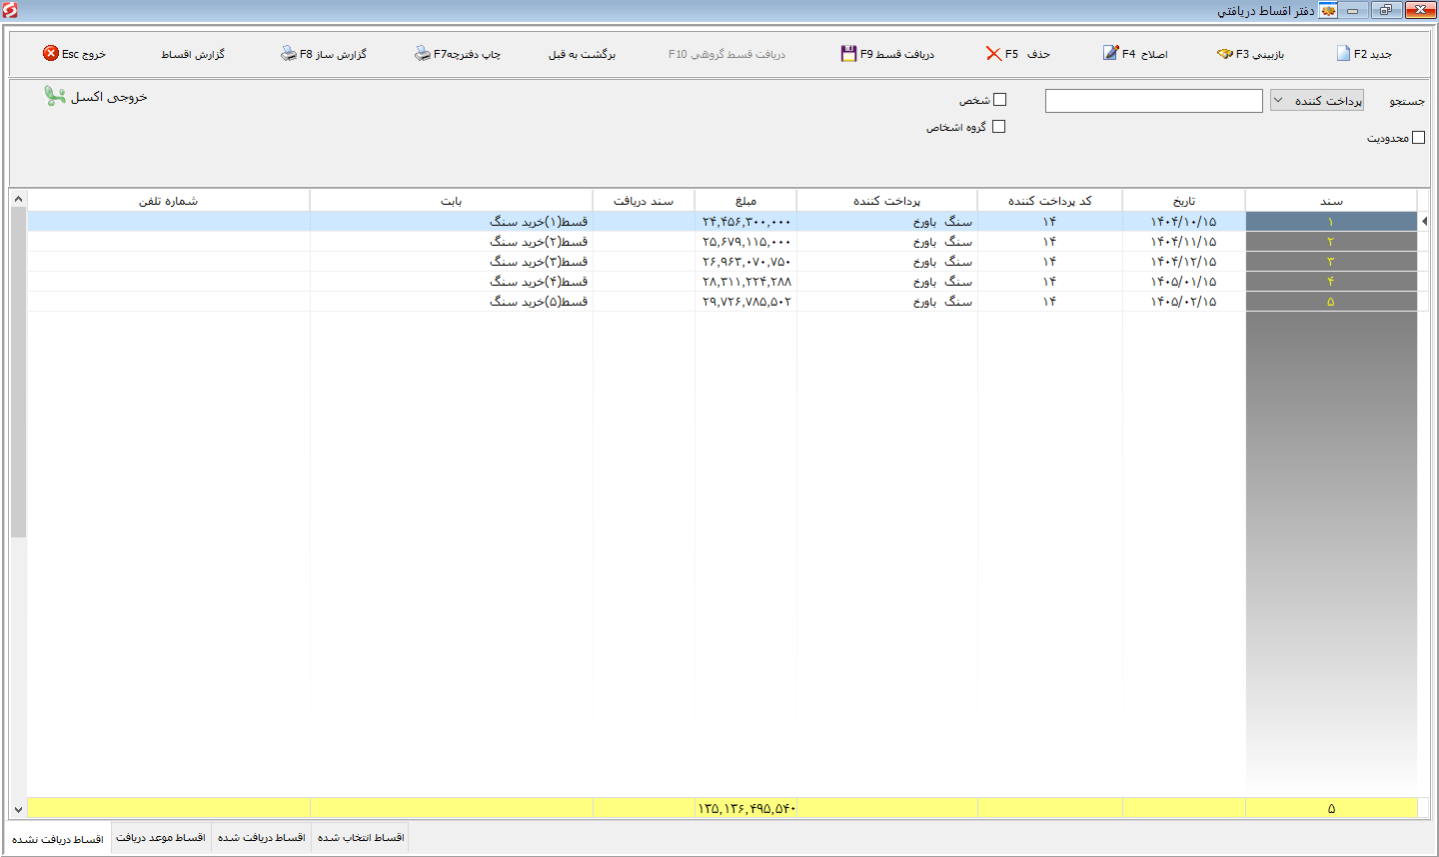Select the date cell ۱۴۰۵/۰۲/۱۵

1184,302
